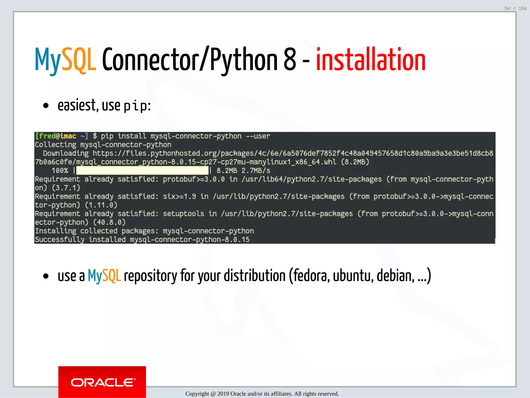This screenshot has width=530, height=398.
Task: Click the slide number 54 / 104
Action: coord(515,9)
